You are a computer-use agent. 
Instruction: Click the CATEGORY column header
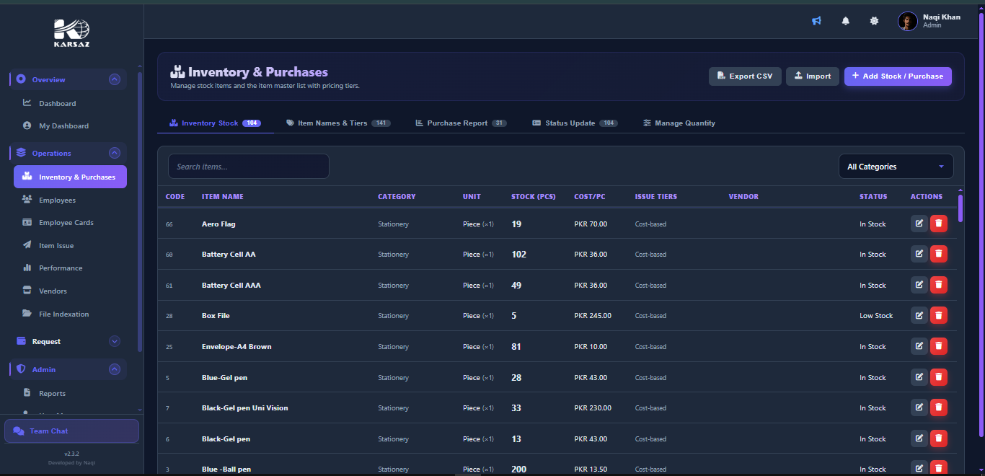pos(397,196)
